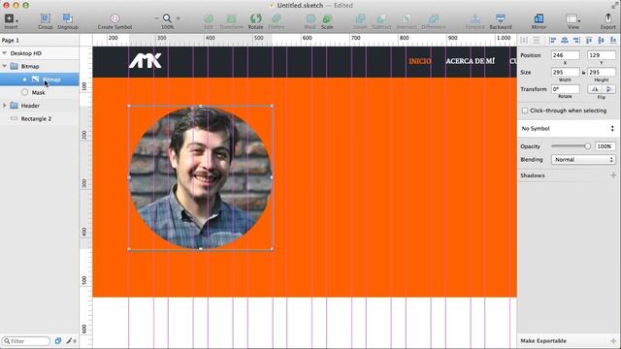Click the Difference toolbar icon

pos(434,18)
